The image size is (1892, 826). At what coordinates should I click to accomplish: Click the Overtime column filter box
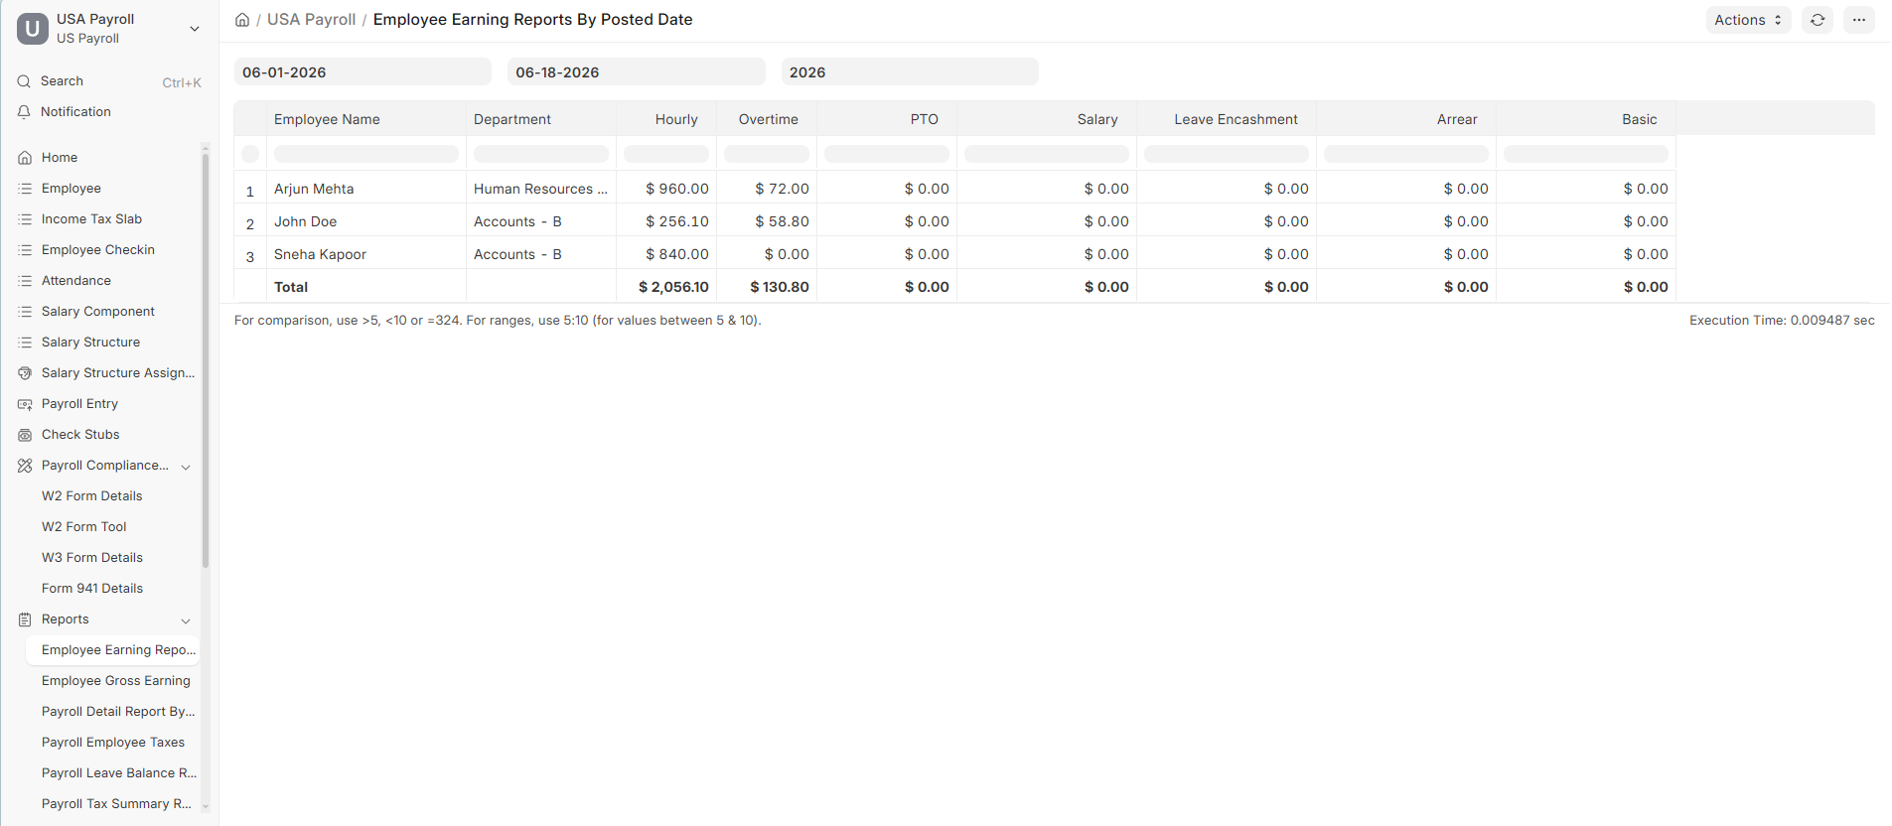pyautogui.click(x=767, y=154)
